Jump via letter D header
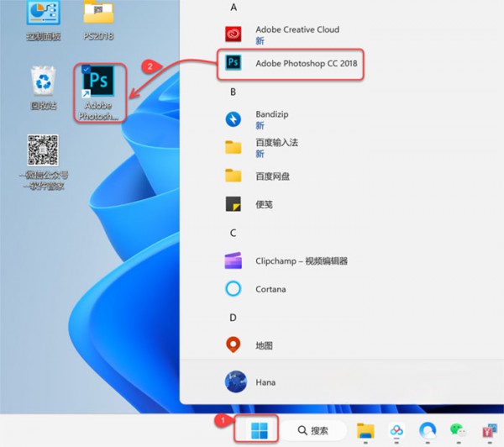Viewport: 504px width, 447px height. [x=233, y=318]
